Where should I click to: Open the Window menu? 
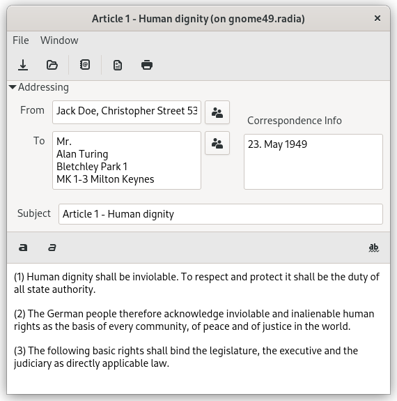tap(59, 40)
